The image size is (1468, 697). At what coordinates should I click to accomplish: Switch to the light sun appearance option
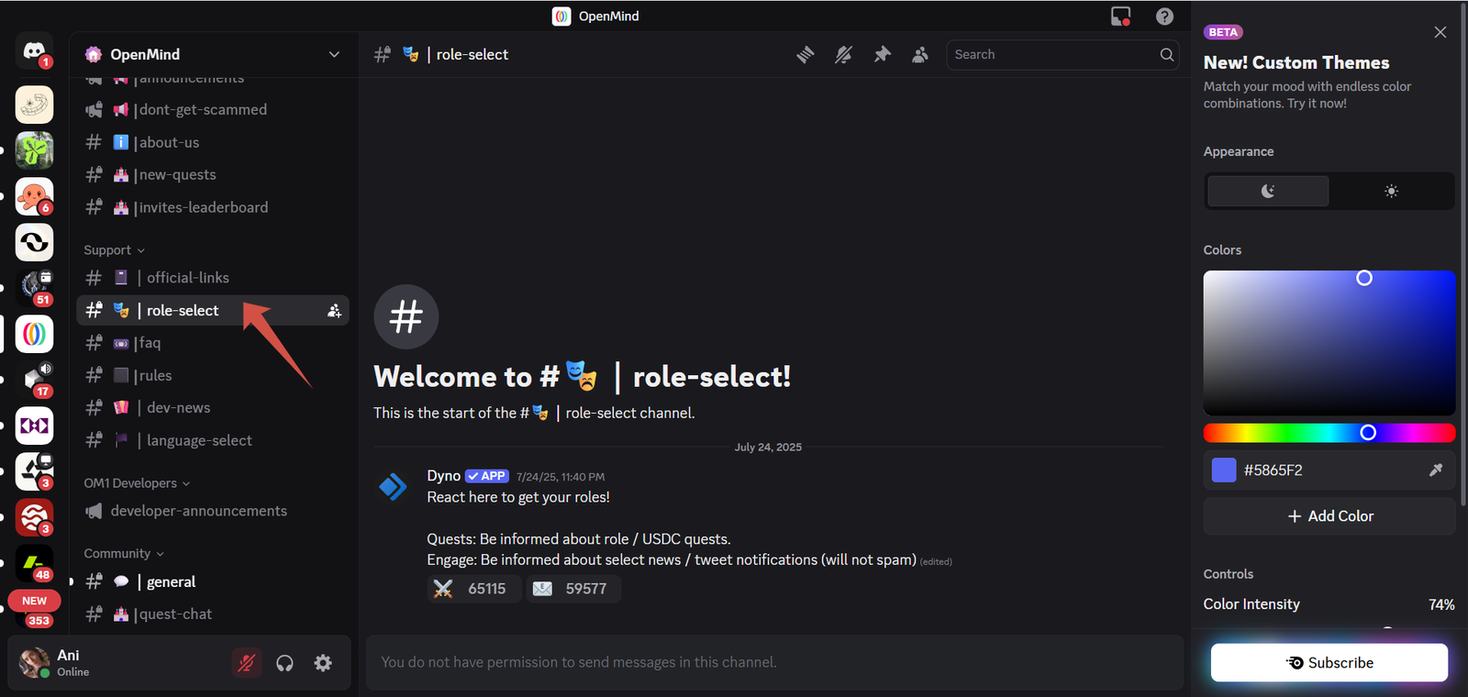[1391, 192]
